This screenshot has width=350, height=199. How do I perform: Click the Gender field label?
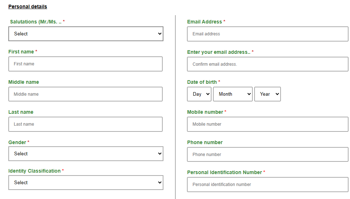(17, 142)
